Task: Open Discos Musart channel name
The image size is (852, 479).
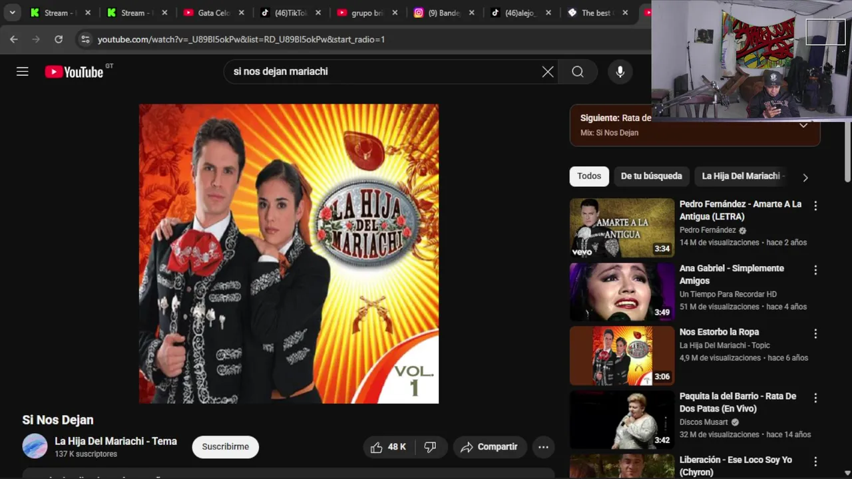Action: pyautogui.click(x=705, y=422)
